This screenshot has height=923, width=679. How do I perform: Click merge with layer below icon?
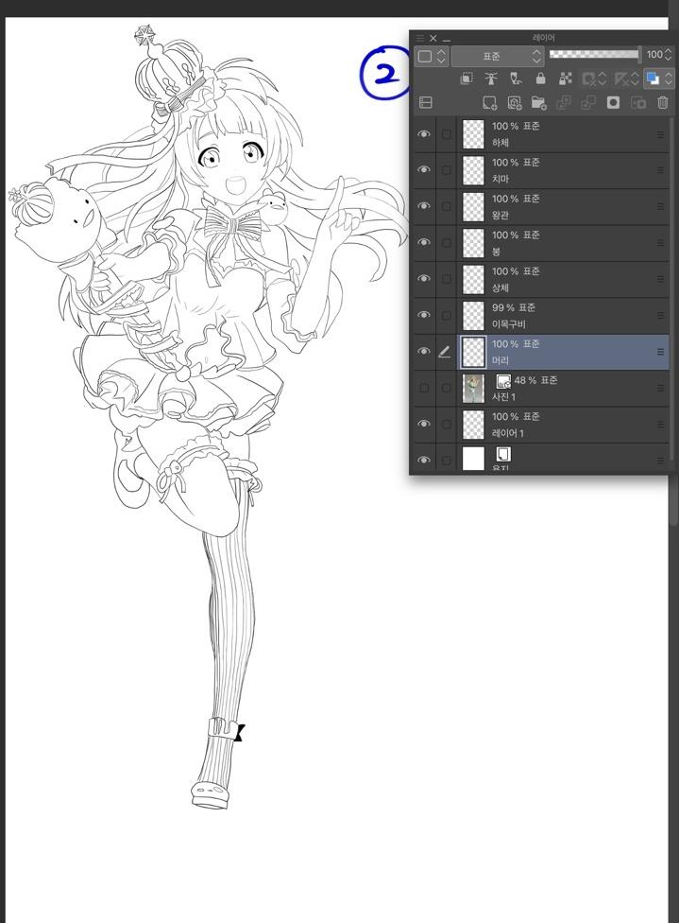[588, 103]
